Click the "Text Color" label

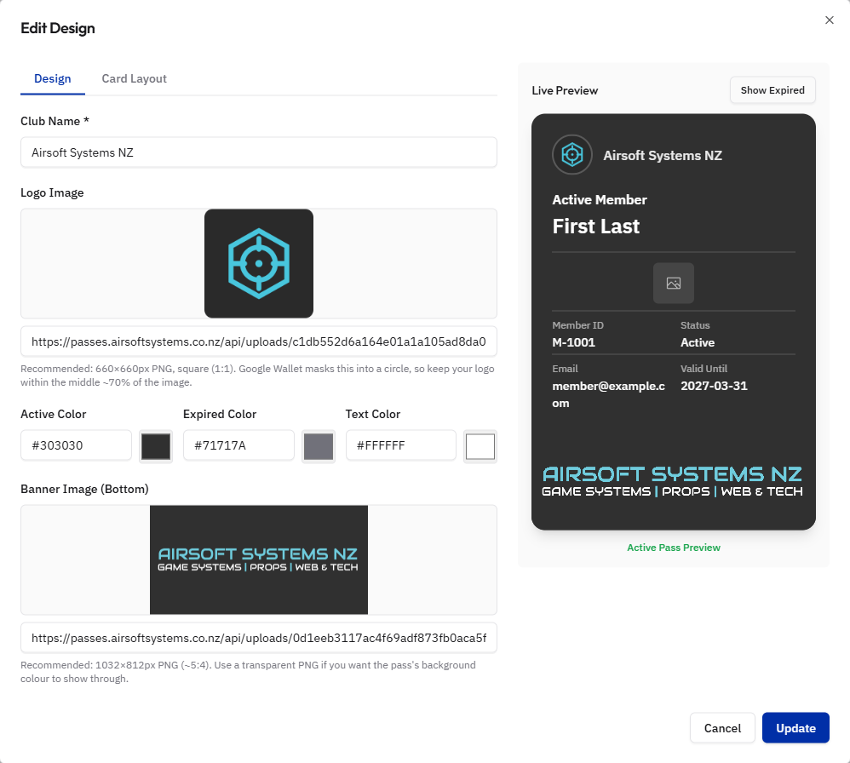(x=373, y=414)
